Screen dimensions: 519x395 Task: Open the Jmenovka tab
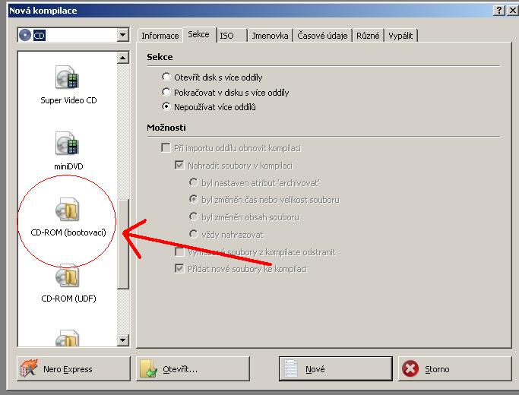270,36
